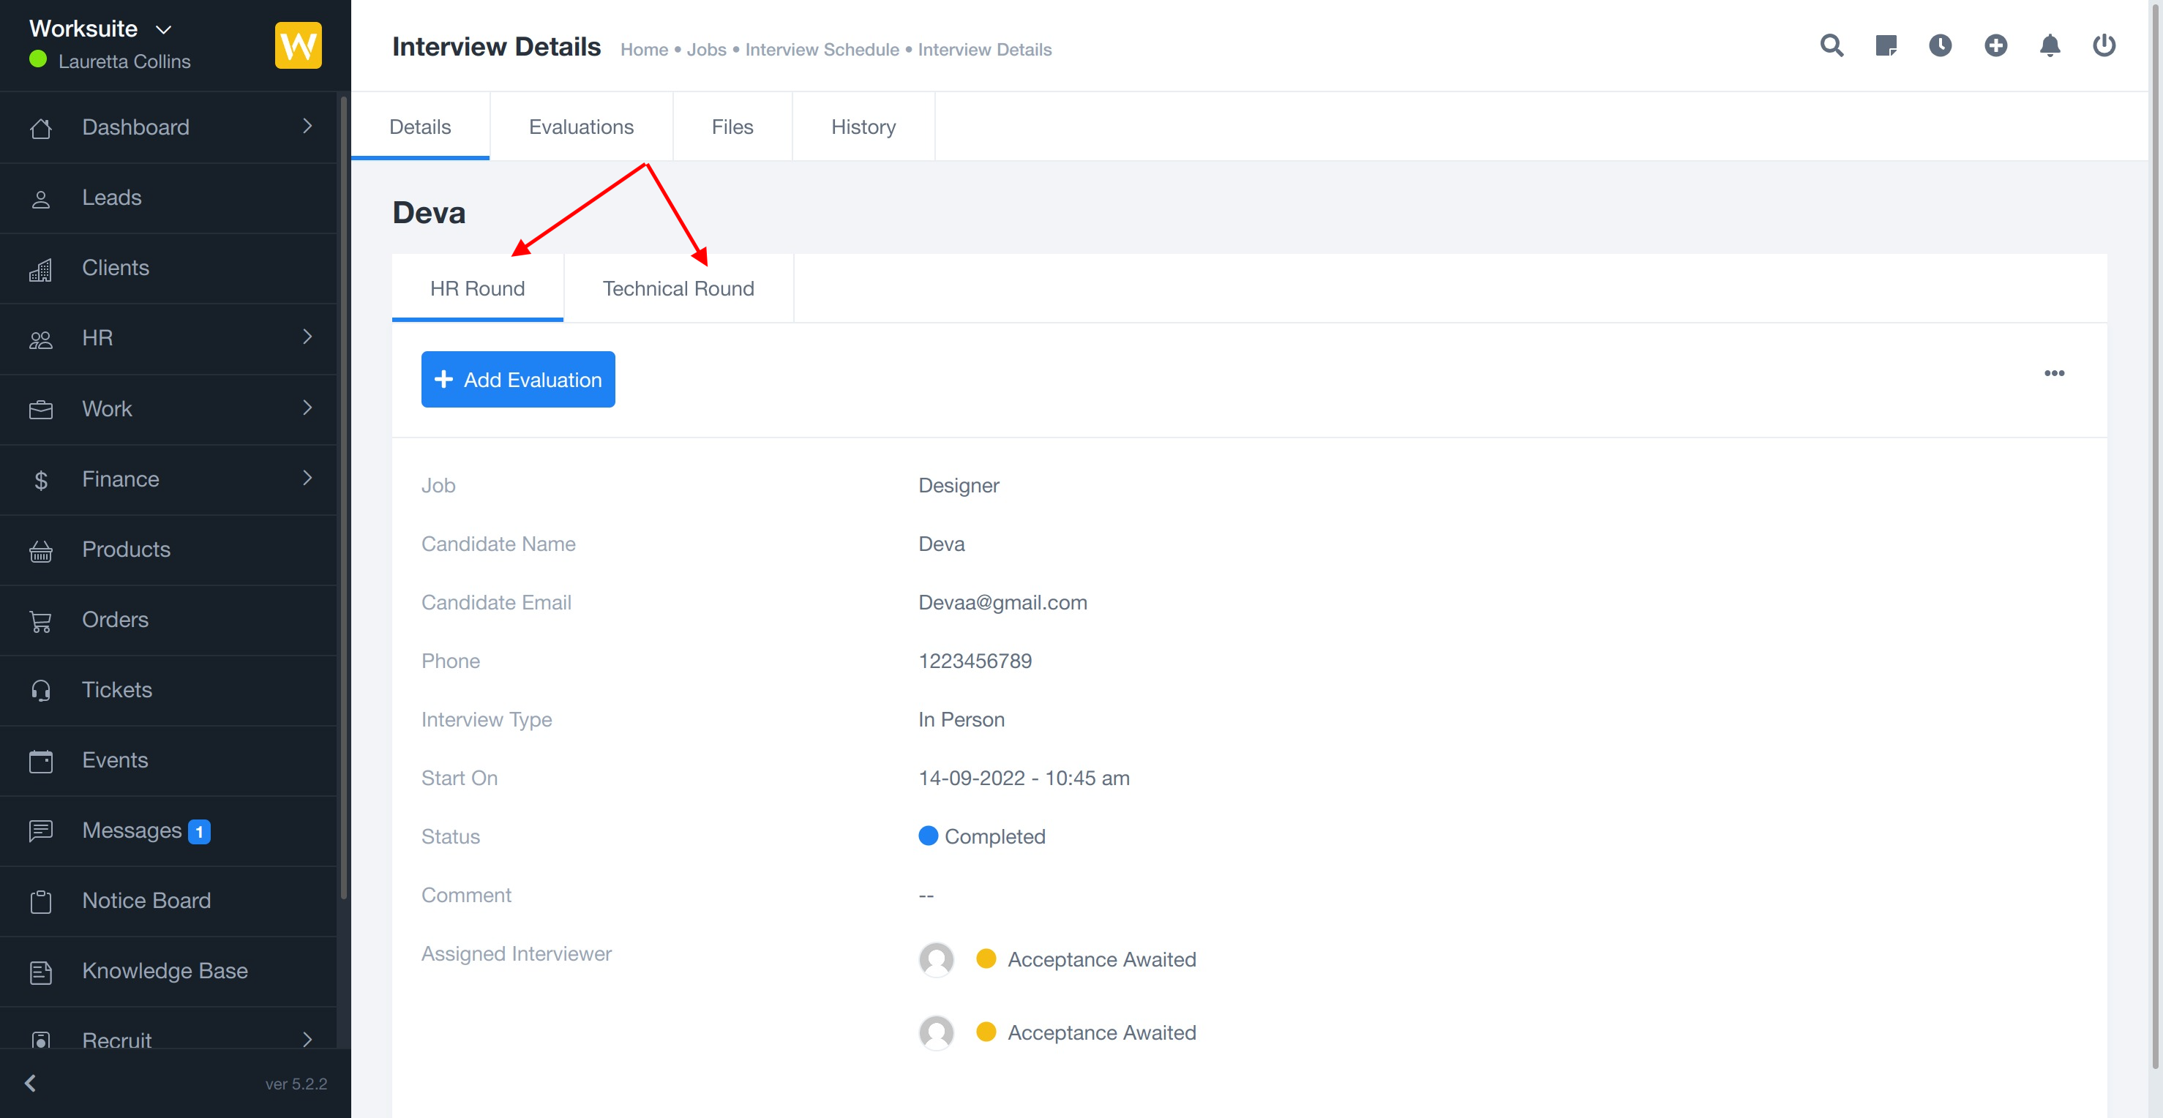
Task: Collapse sidebar using bottom-left arrow
Action: pos(30,1083)
